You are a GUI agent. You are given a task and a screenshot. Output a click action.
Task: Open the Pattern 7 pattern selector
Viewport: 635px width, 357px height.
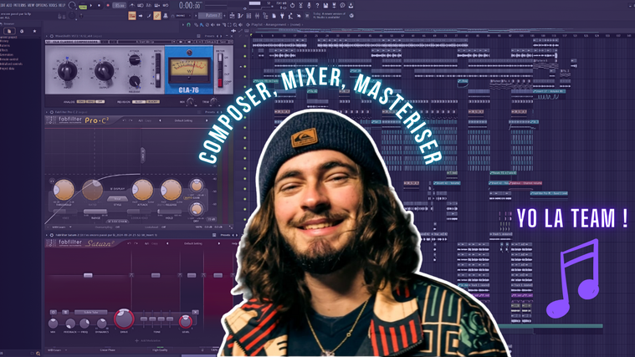pyautogui.click(x=212, y=16)
